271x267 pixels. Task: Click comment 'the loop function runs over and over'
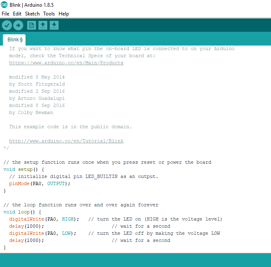coord(81,205)
